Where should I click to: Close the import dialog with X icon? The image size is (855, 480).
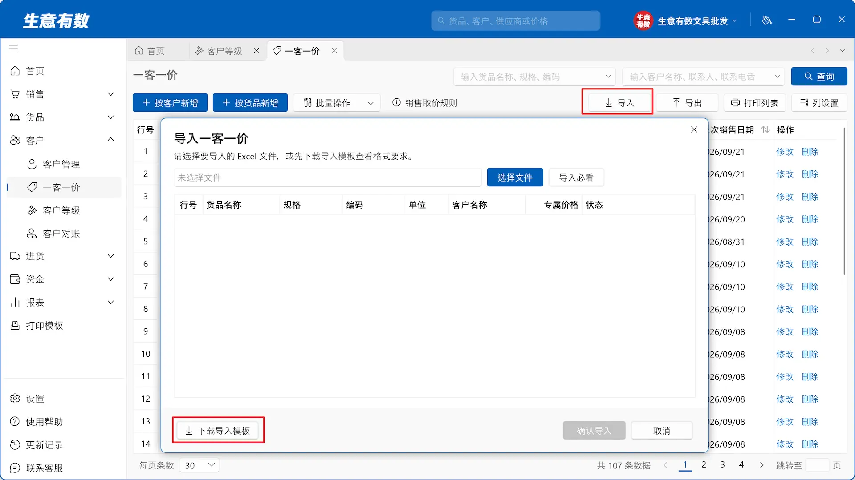[694, 129]
